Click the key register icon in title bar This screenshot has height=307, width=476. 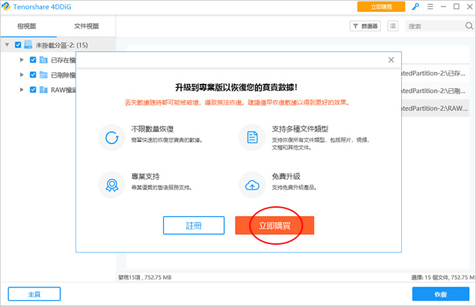pos(415,7)
